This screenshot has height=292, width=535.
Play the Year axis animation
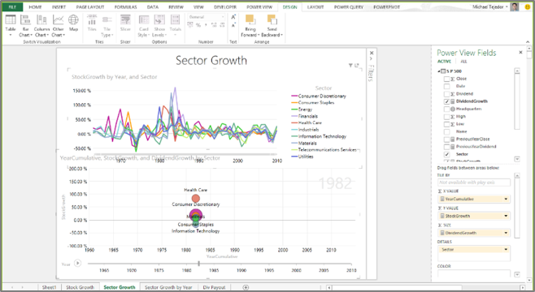point(78,263)
